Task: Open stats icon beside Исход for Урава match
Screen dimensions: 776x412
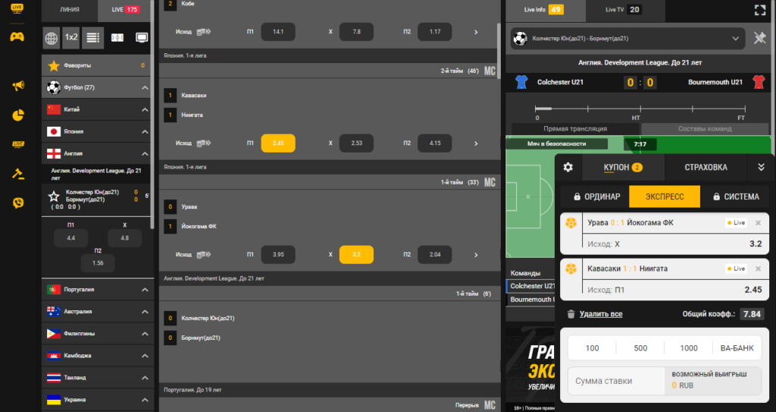Action: 204,255
